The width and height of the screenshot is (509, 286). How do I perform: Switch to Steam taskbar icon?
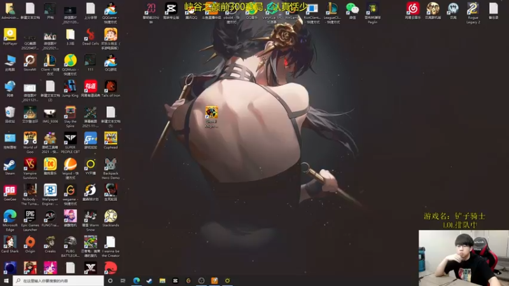[150, 281]
